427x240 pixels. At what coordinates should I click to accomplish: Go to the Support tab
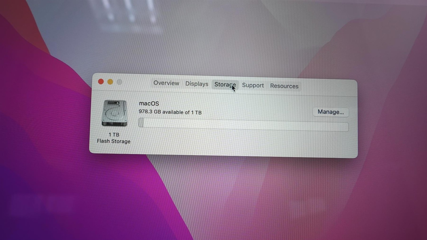pos(253,86)
